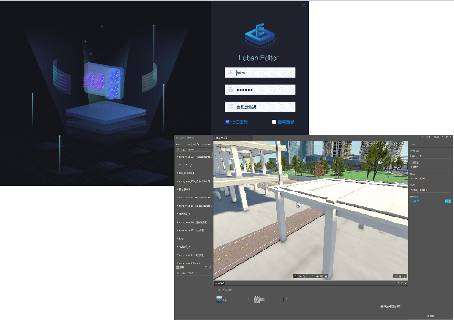Focus the scene list search box
This screenshot has height=321, width=454.
[193, 150]
